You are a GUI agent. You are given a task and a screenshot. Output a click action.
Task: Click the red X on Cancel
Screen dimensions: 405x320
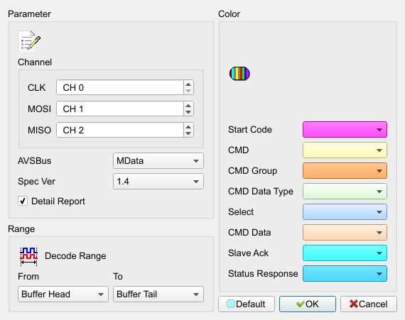(x=354, y=304)
